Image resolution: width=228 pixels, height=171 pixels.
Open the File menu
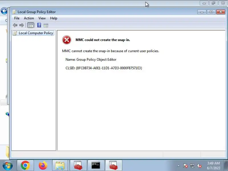17,18
